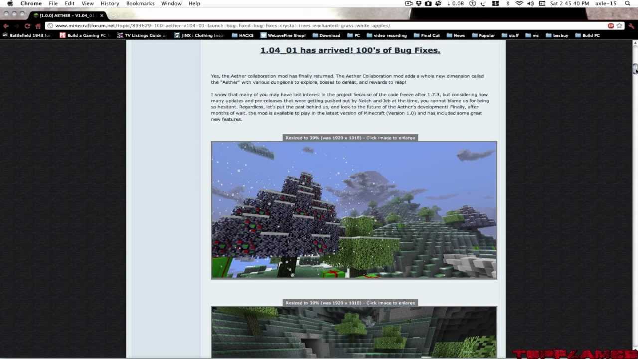638x359 pixels.
Task: Click the black square menu bar icon left of Bluetooth
Action: coord(496,3)
